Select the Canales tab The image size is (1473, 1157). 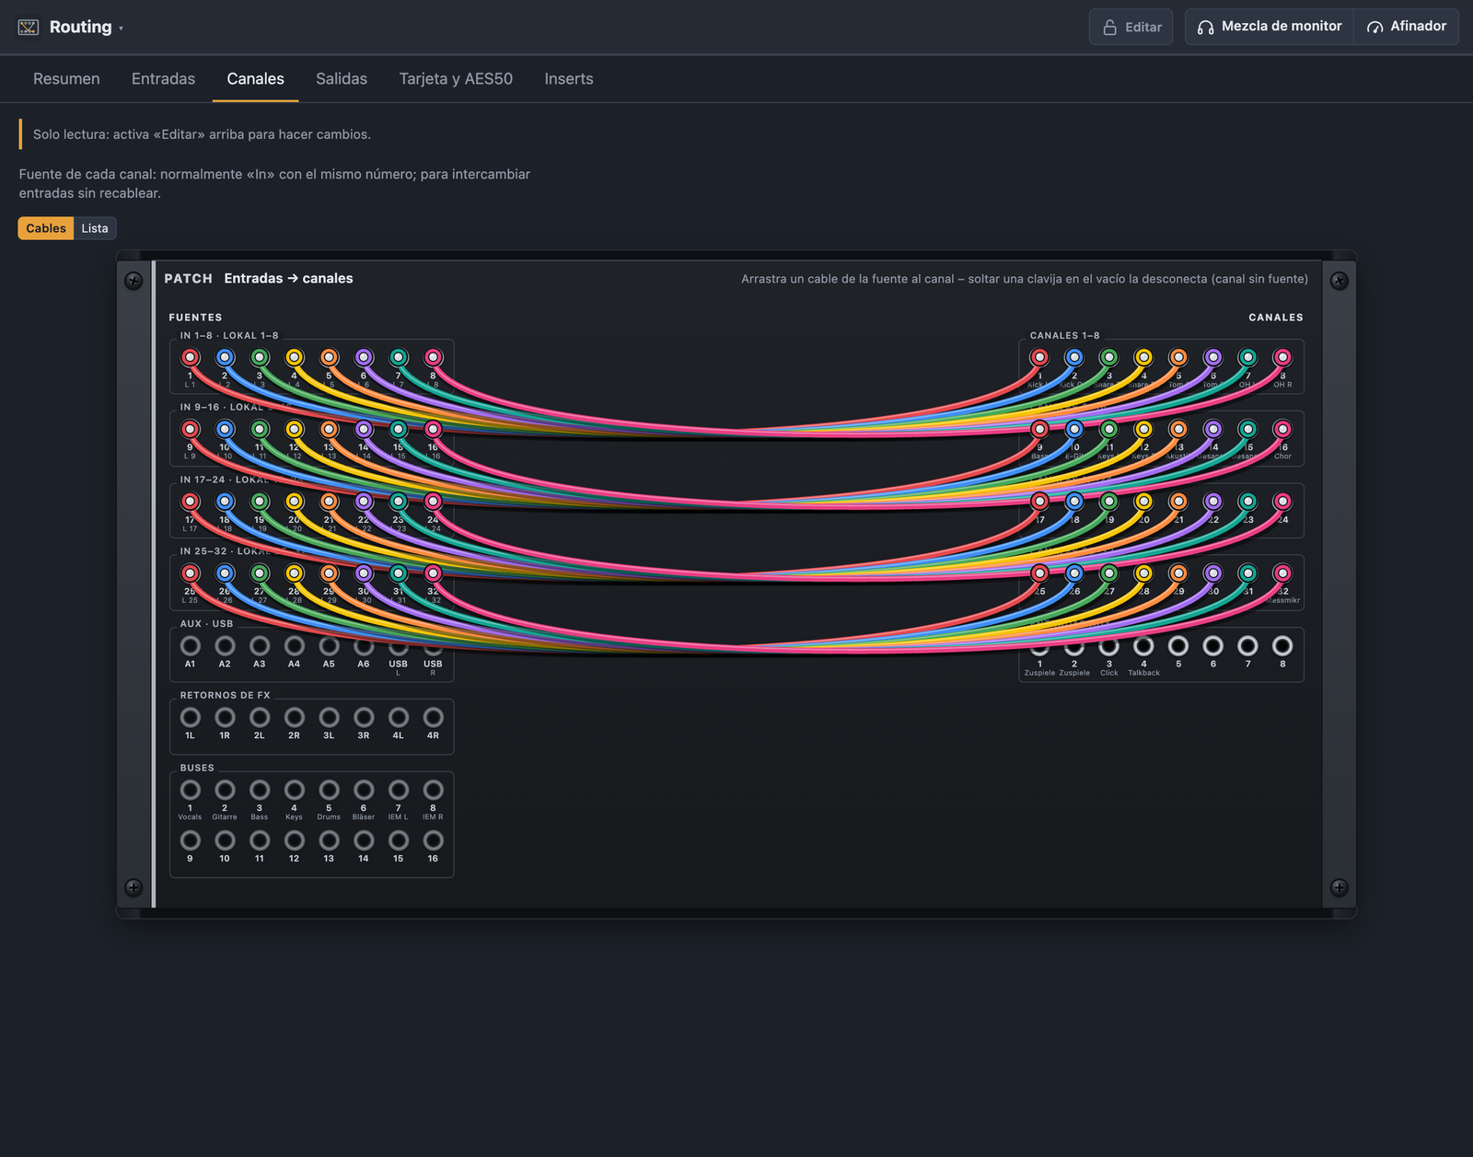pyautogui.click(x=256, y=79)
